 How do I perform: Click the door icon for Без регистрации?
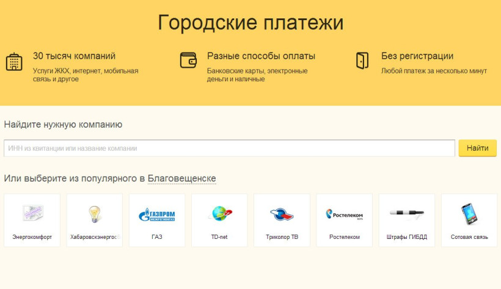coord(362,60)
